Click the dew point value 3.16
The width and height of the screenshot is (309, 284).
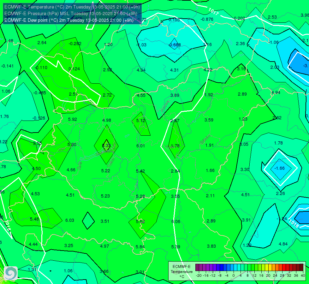[241, 69]
